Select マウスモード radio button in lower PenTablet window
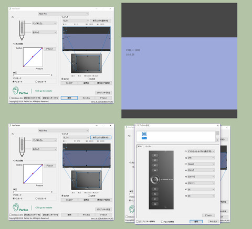This screenshot has width=252, height=229. click(x=36, y=199)
